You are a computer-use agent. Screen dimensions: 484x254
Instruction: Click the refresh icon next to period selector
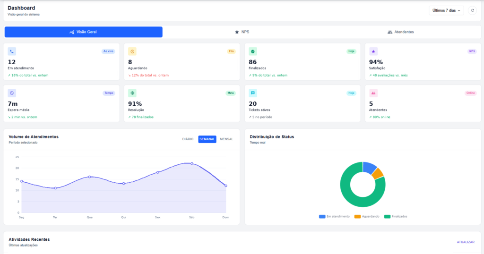(x=472, y=10)
